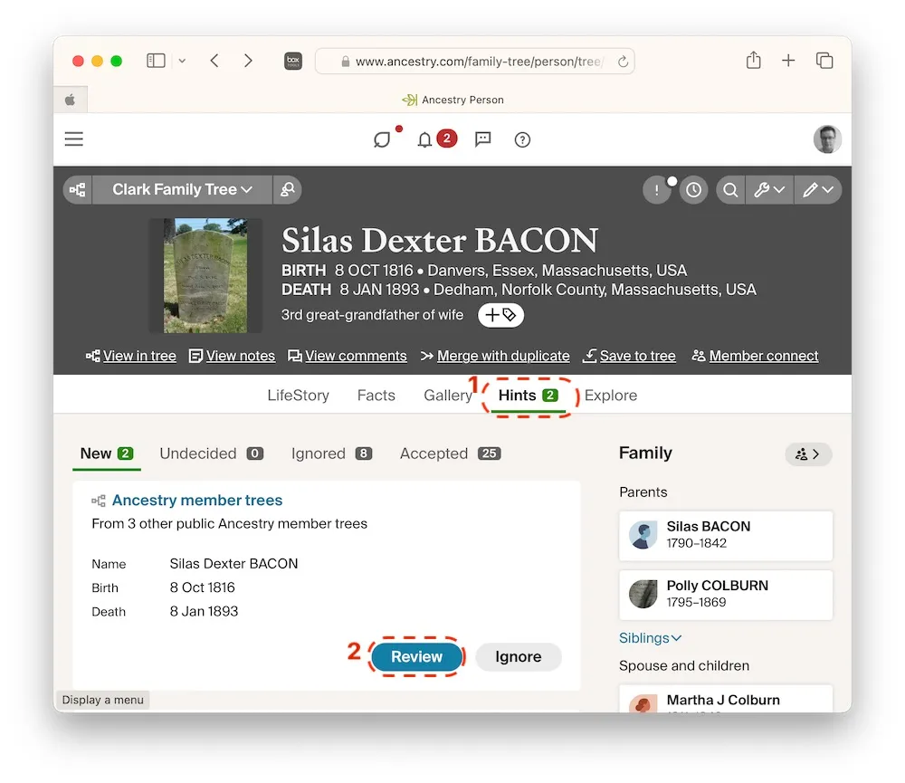The height and width of the screenshot is (783, 905).
Task: Open a new Safari tab
Action: tap(788, 61)
